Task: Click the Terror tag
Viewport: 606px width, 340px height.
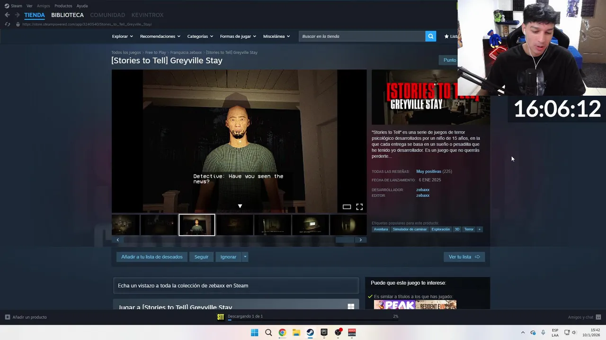Action: click(469, 229)
